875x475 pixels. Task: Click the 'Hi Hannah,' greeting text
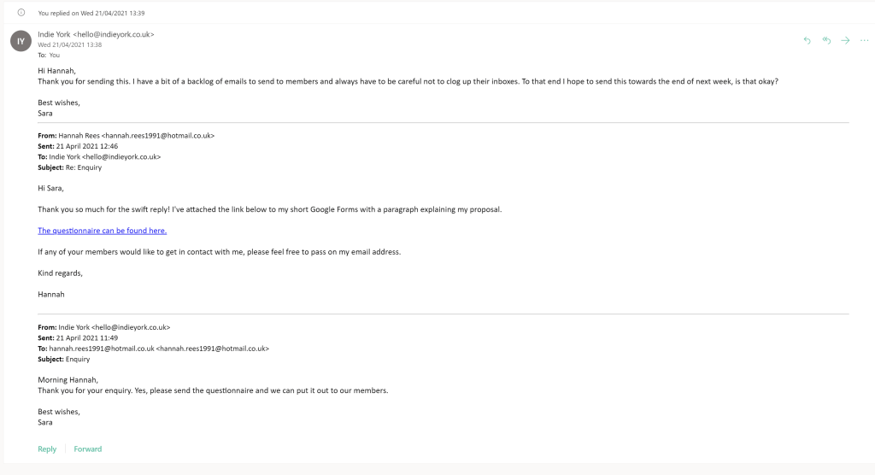(56, 70)
